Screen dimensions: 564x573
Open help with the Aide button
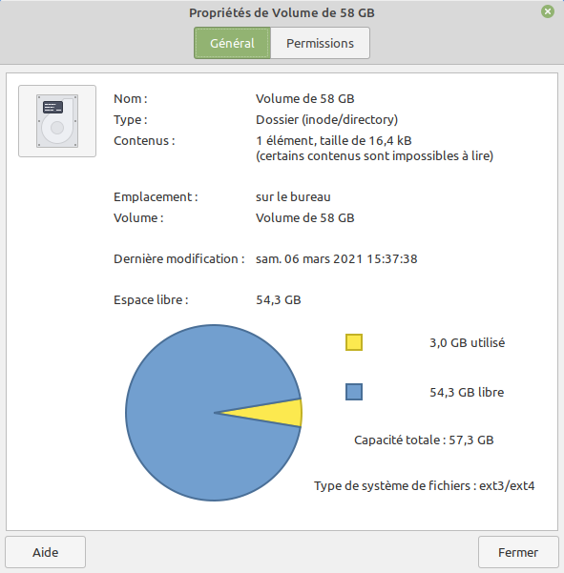point(46,552)
